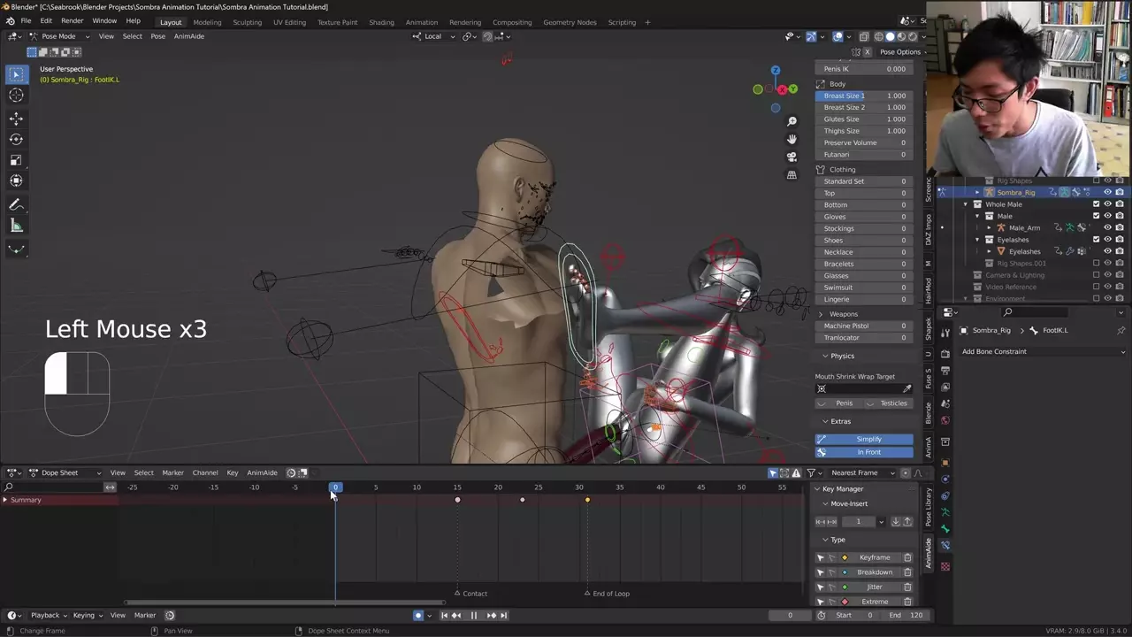Adjust the Glasses value slider
The width and height of the screenshot is (1132, 637).
click(x=864, y=275)
